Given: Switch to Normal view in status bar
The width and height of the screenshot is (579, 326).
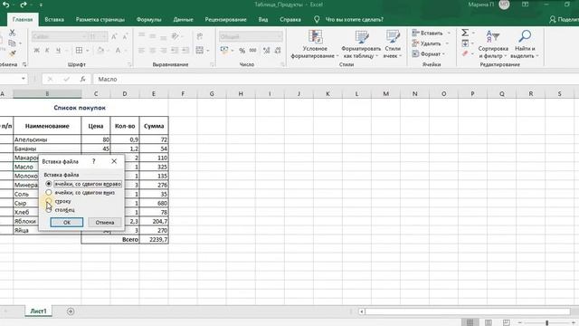Looking at the screenshot, I should 470,322.
